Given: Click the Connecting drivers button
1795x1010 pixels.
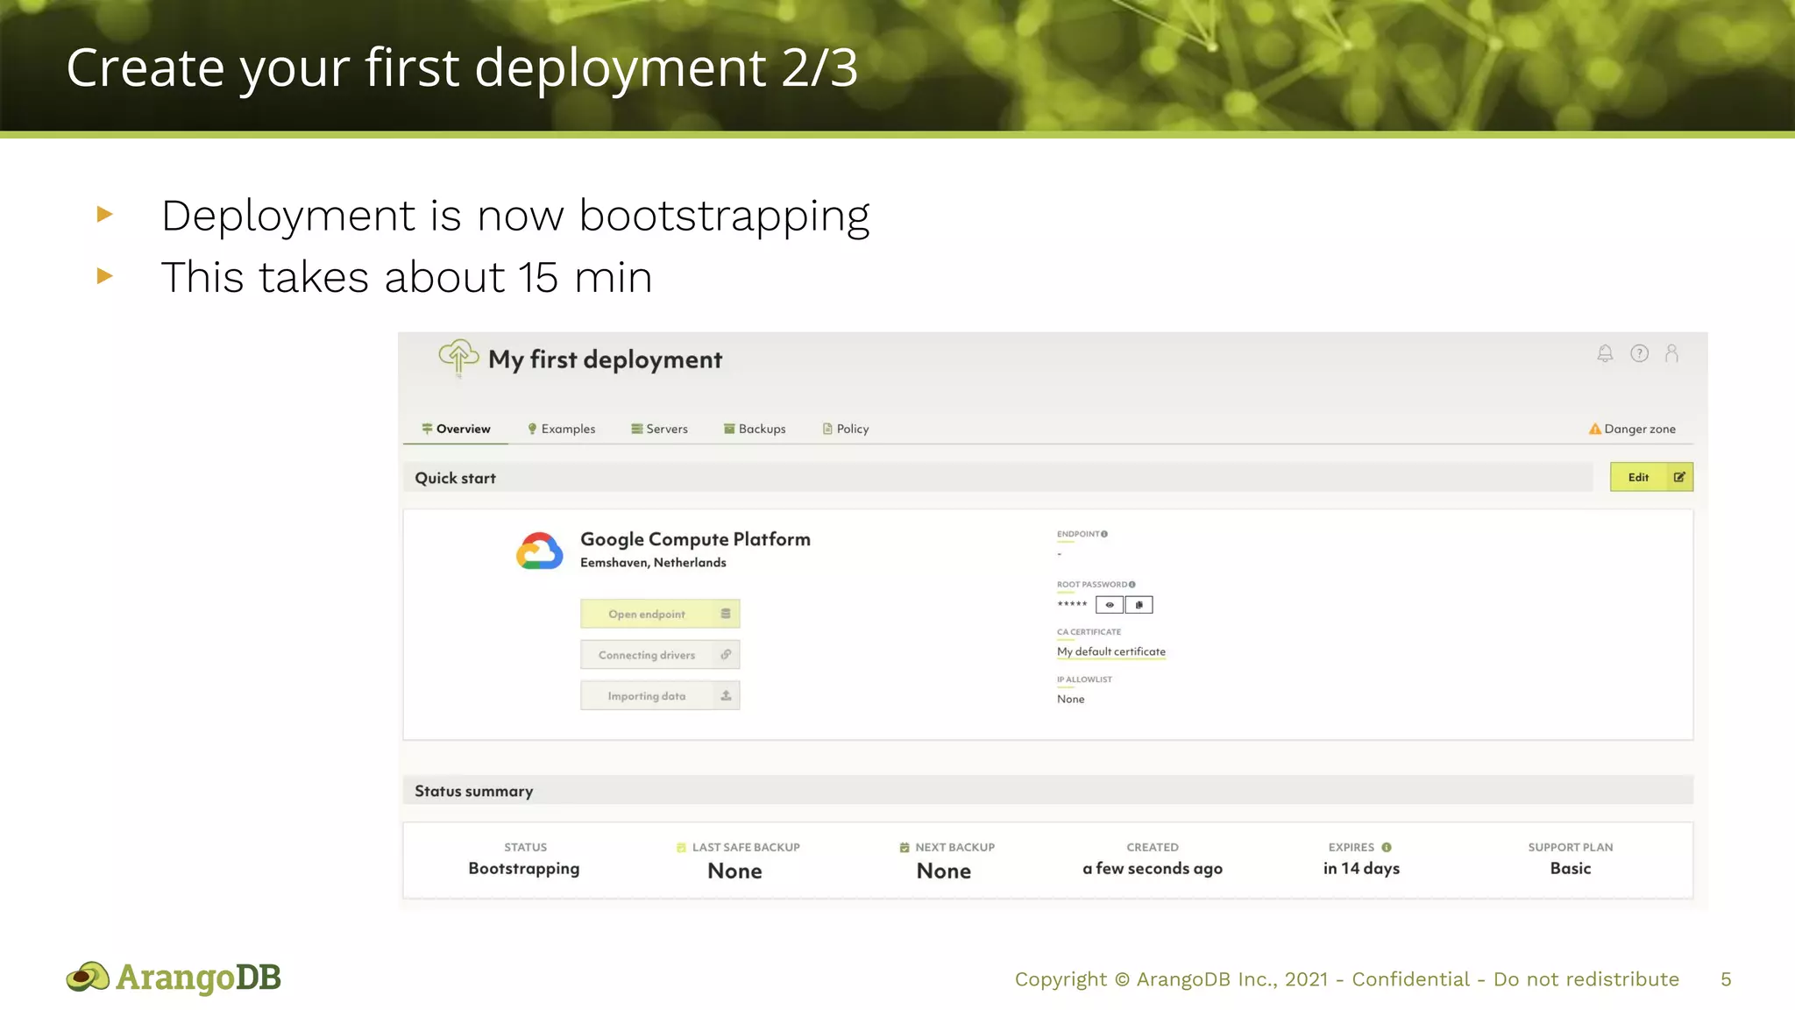Looking at the screenshot, I should click(660, 655).
